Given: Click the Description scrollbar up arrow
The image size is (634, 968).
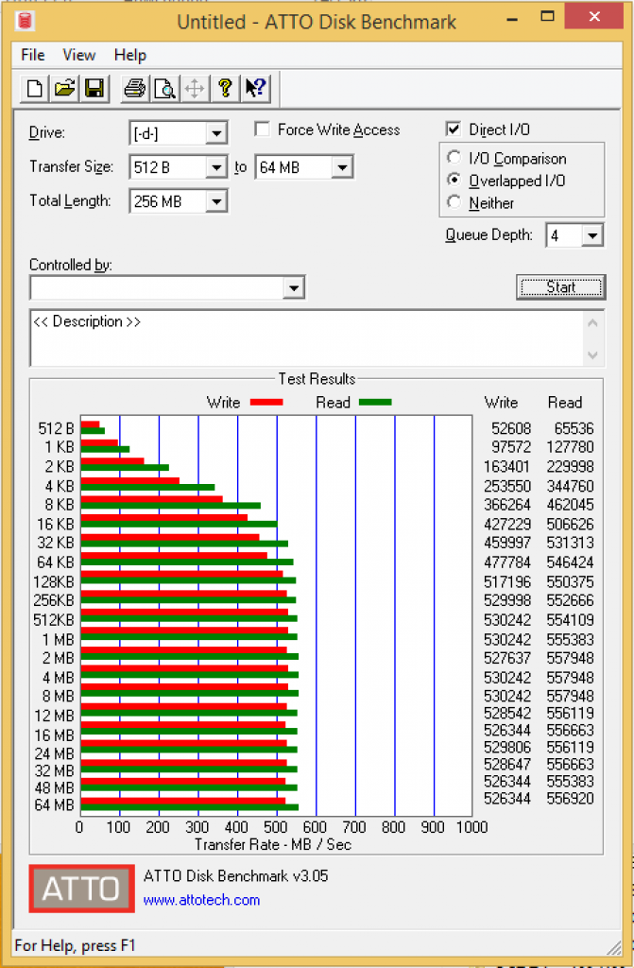Looking at the screenshot, I should pos(592,323).
